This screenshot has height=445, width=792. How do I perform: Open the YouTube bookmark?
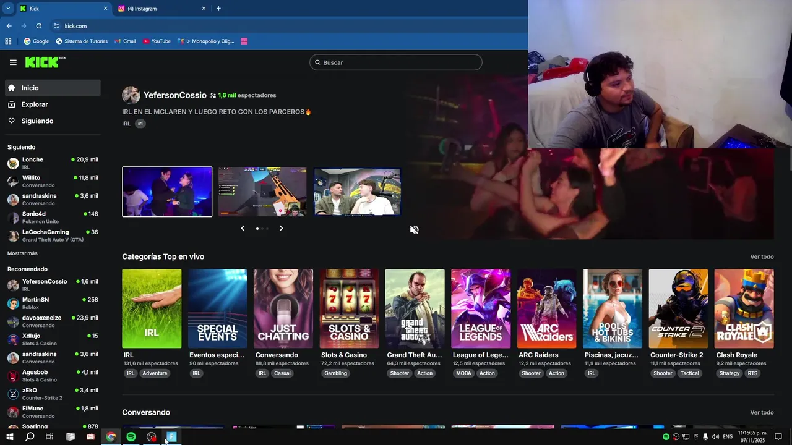pos(157,41)
